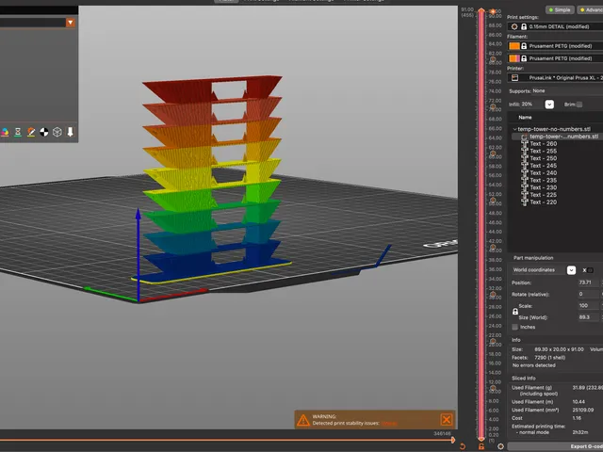Open the Infill 20% dropdown arrow
The image size is (603, 452).
point(549,105)
